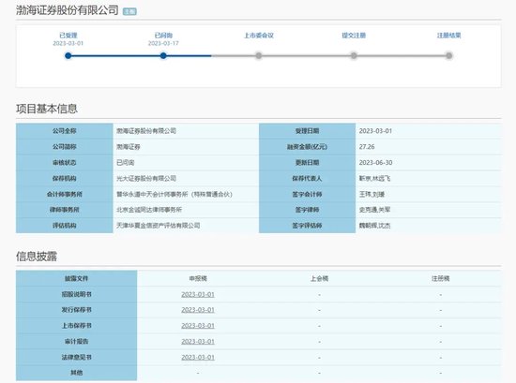Click the 审计报告 row label
The width and height of the screenshot is (516, 383).
(x=76, y=341)
